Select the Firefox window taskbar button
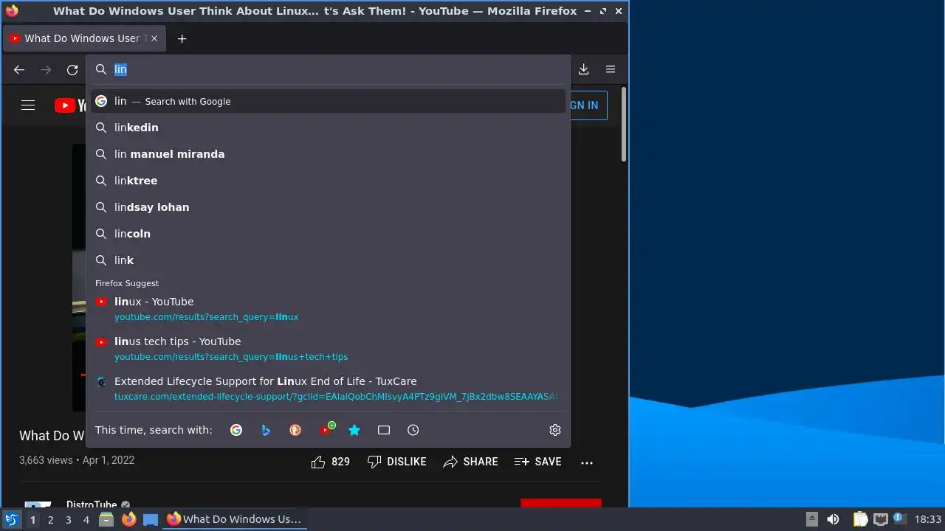The image size is (945, 531). point(234,519)
